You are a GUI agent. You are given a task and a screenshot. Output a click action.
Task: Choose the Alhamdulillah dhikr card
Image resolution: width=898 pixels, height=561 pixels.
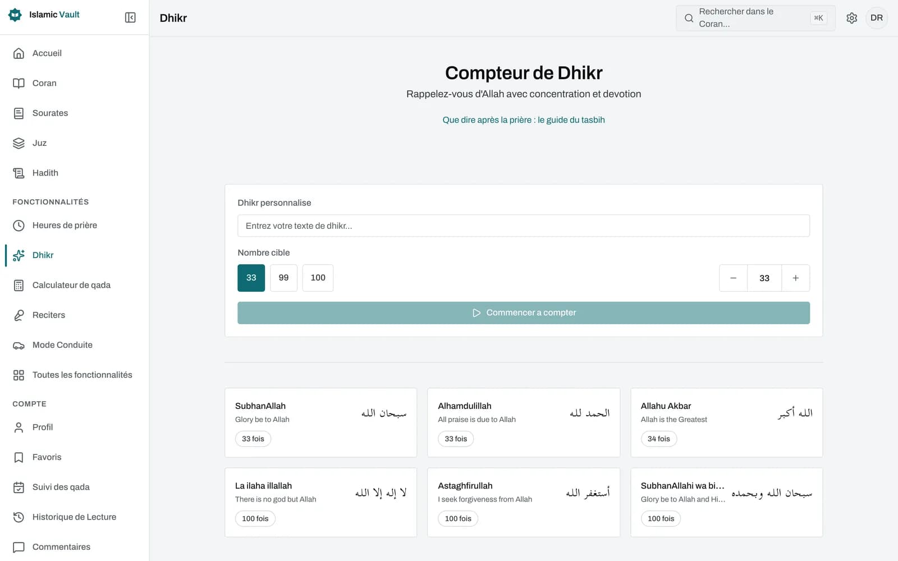point(523,422)
